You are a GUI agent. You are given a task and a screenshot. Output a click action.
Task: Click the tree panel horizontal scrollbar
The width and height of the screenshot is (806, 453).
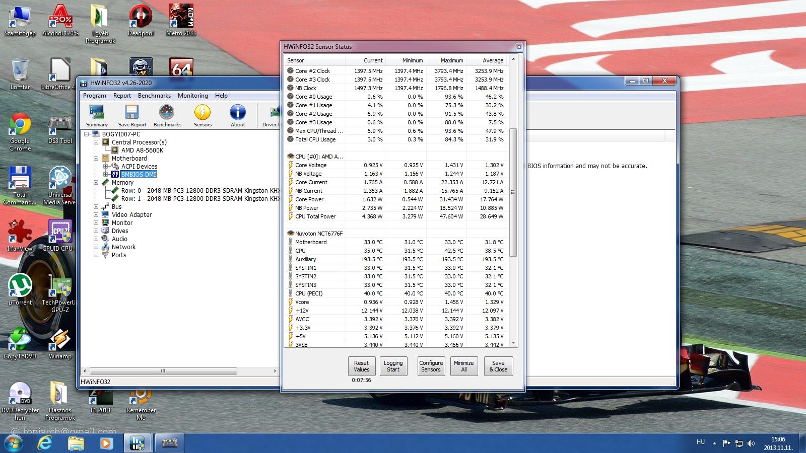(163, 371)
